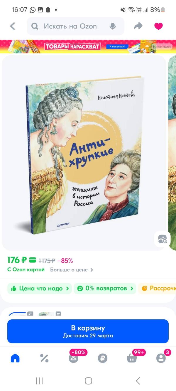Add to cart with В корзину button
The image size is (176, 391).
pos(88,331)
